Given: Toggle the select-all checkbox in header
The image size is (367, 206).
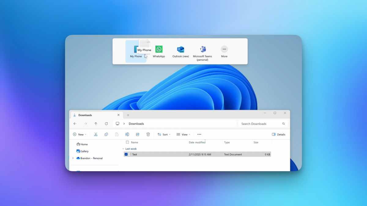Looking at the screenshot, I should tap(127, 142).
